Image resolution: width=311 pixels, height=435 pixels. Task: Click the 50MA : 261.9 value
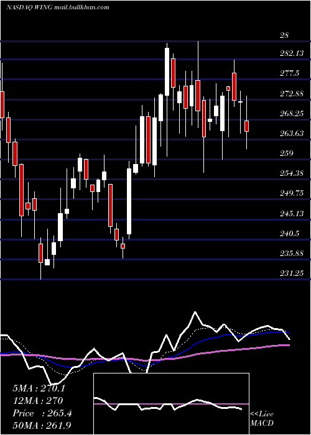(42, 426)
